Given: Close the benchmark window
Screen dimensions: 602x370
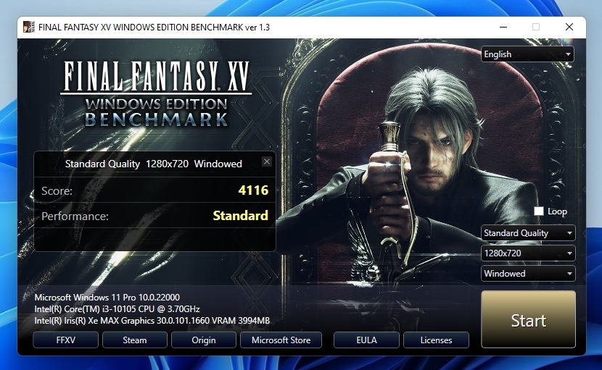Looking at the screenshot, I should click(569, 27).
